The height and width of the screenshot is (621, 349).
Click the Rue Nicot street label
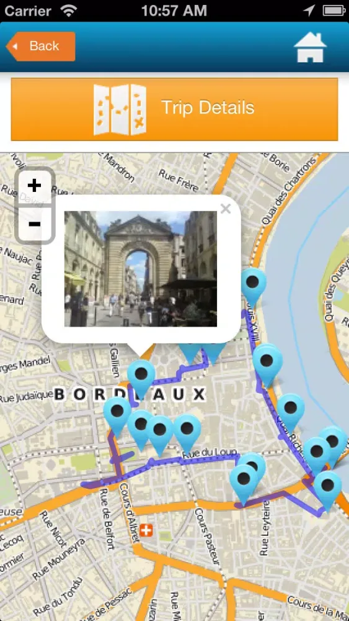pos(53,530)
